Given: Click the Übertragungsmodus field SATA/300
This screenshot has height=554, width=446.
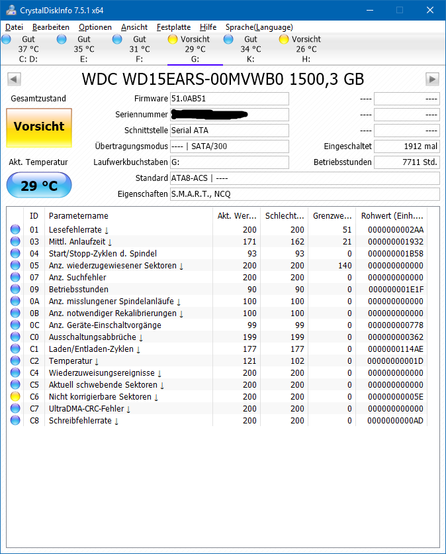Looking at the screenshot, I should click(230, 146).
